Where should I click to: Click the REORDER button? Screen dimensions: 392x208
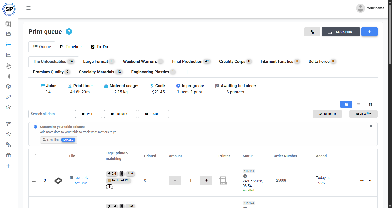coord(327,114)
